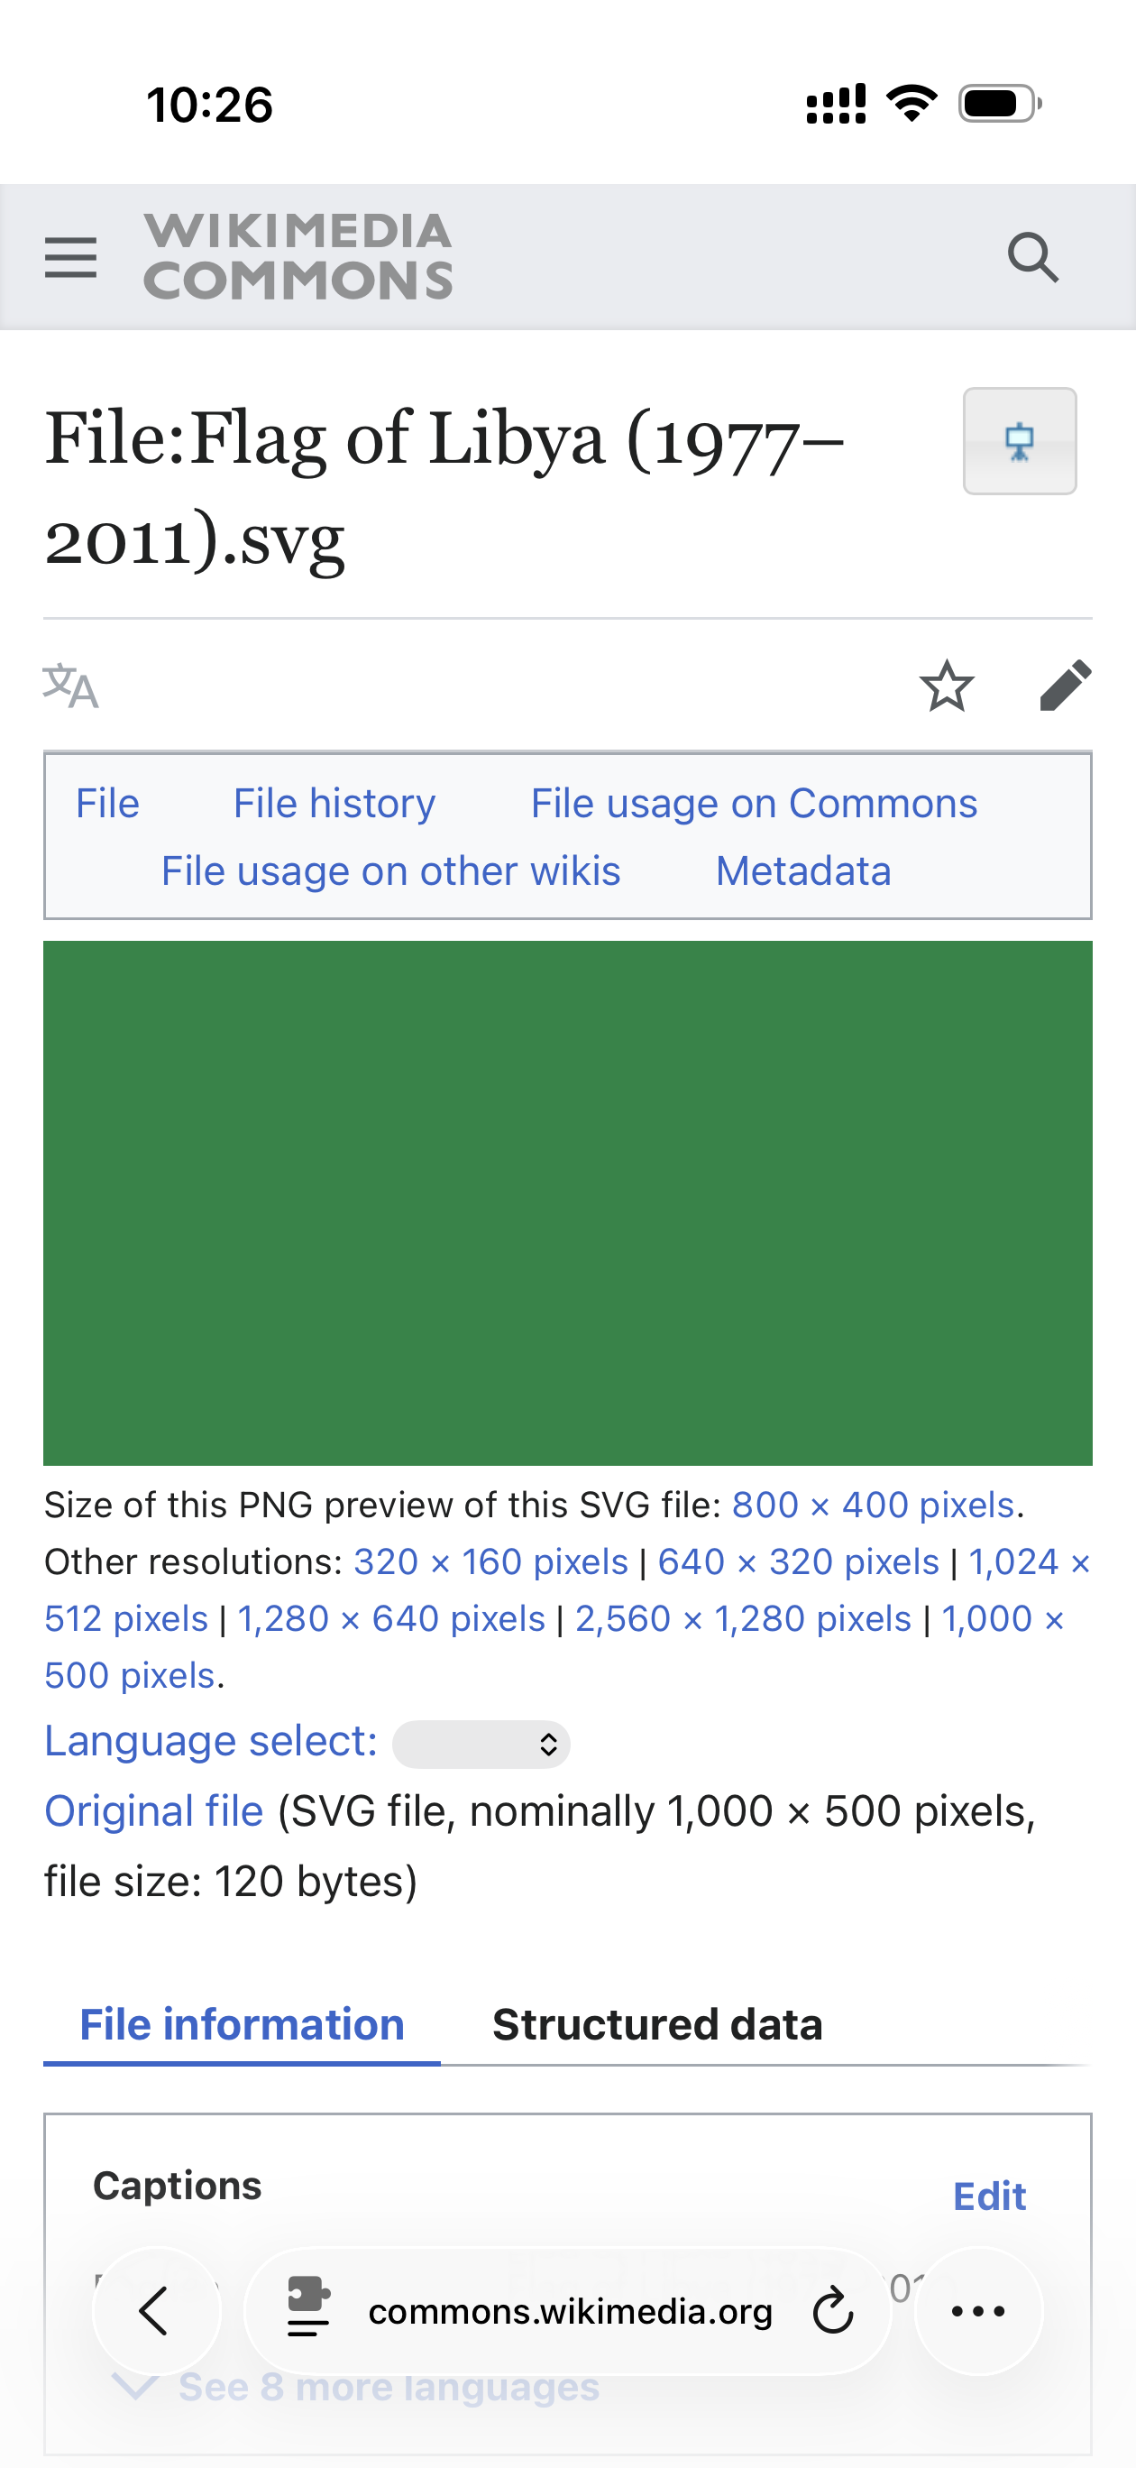
Task: Open browser three-dot more menu
Action: tap(978, 2311)
